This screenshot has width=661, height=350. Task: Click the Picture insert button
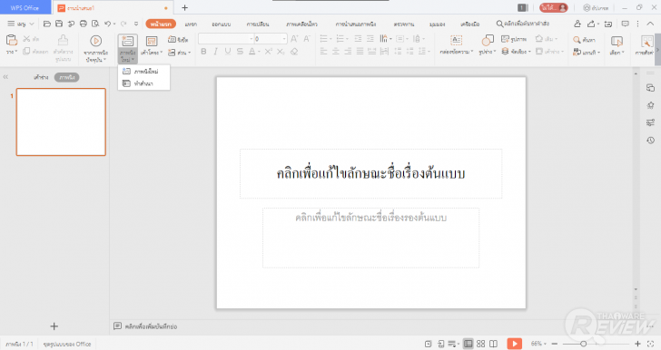coord(514,39)
